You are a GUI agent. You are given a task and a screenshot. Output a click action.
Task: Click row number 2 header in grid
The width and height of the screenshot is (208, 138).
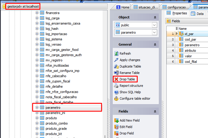pyautogui.click(x=173, y=39)
